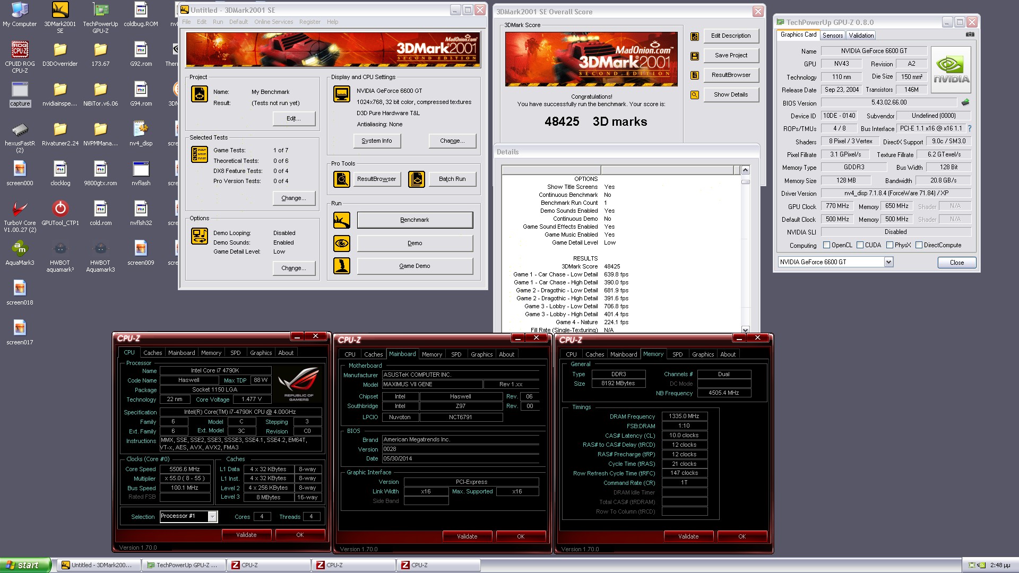Open the hexusFastR (2) desktop icon
Image resolution: width=1019 pixels, height=573 pixels.
click(x=20, y=137)
